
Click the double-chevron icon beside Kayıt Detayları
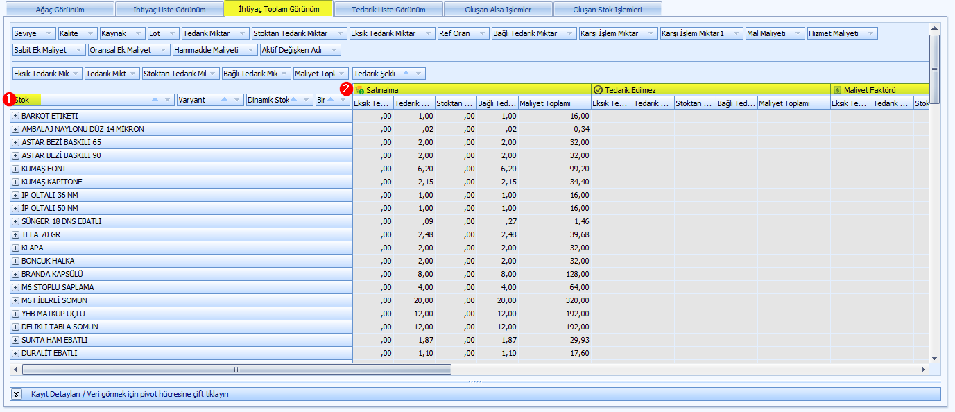(17, 394)
